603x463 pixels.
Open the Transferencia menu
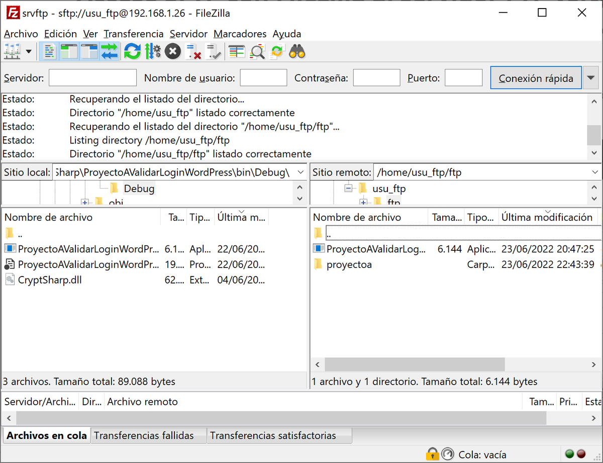click(134, 34)
